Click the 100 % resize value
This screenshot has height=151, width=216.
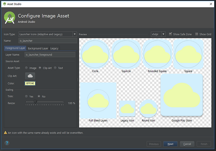(x=71, y=103)
